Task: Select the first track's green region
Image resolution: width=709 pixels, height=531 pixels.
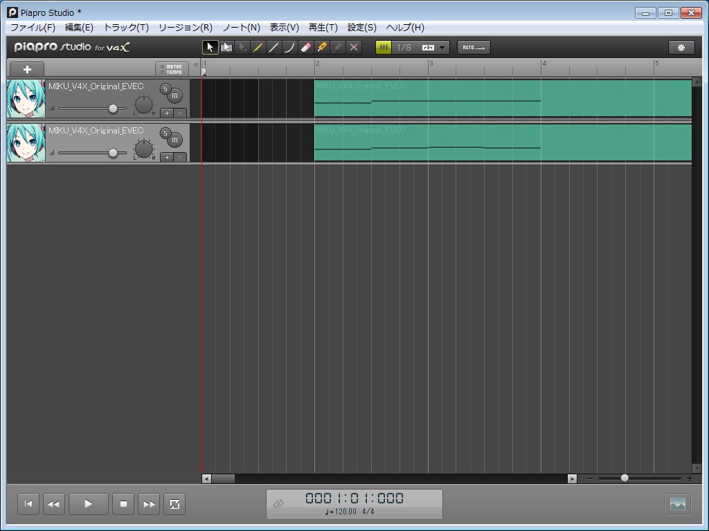Action: click(503, 98)
